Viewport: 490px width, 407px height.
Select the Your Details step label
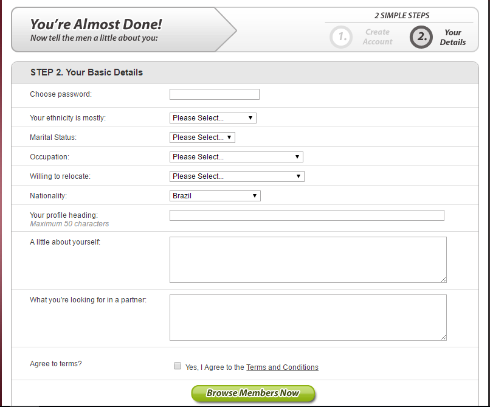pyautogui.click(x=453, y=37)
